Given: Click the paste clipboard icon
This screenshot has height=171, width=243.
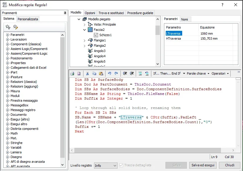Looking at the screenshot, I should (x=101, y=73).
